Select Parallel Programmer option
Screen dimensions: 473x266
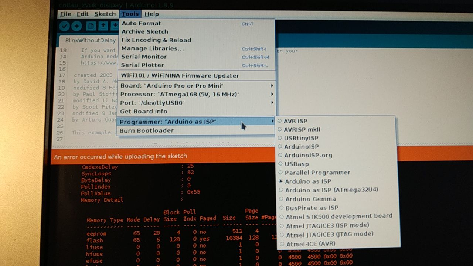pos(336,173)
